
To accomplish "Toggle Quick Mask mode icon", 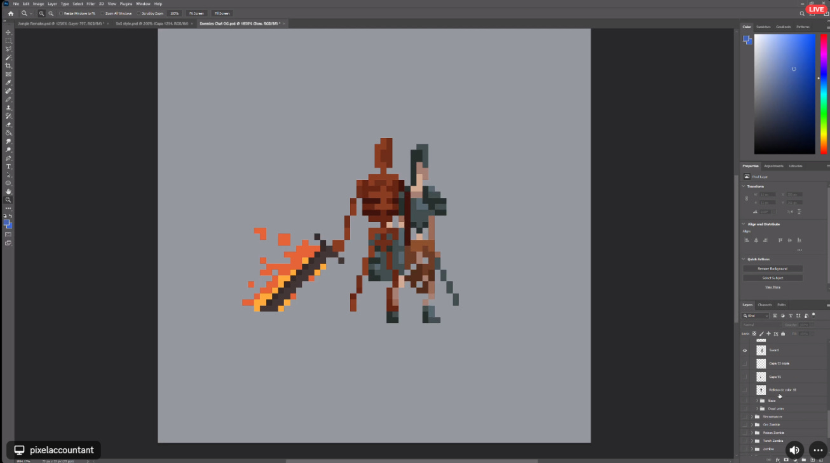I will point(8,235).
